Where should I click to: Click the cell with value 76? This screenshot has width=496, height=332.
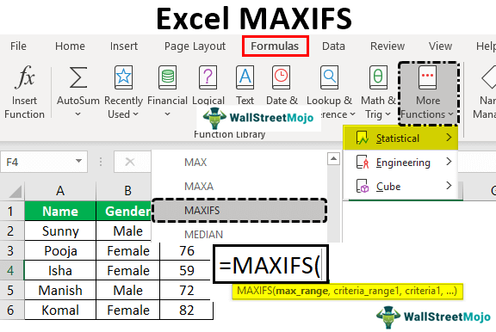point(186,251)
